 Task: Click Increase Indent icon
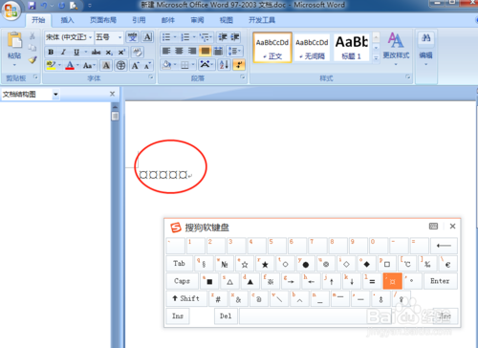point(235,37)
